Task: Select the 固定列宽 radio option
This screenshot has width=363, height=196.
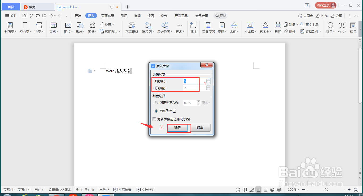Action: pos(156,103)
